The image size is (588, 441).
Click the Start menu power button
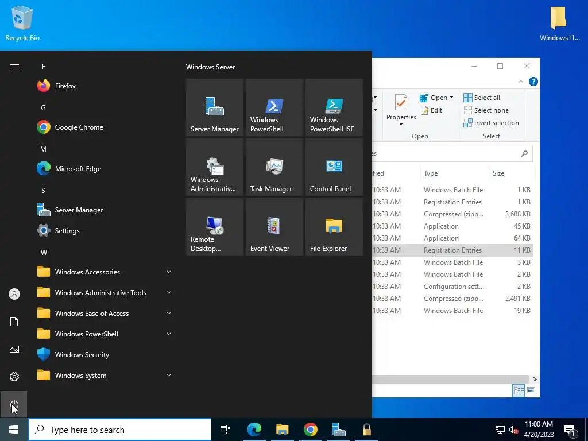pos(14,404)
